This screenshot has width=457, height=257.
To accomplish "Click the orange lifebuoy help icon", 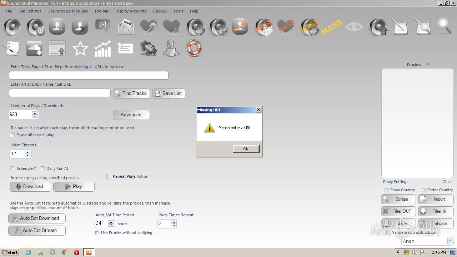I will (x=194, y=48).
